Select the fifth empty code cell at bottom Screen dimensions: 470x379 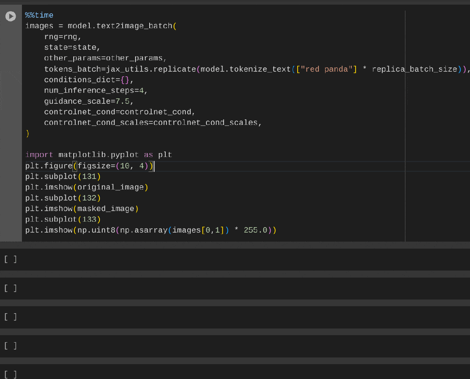tap(235, 372)
